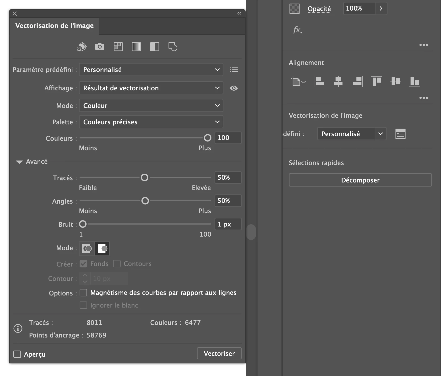Open the Mode Couleur dropdown

click(151, 105)
